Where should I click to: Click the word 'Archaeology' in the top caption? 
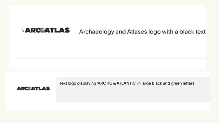click(x=96, y=32)
